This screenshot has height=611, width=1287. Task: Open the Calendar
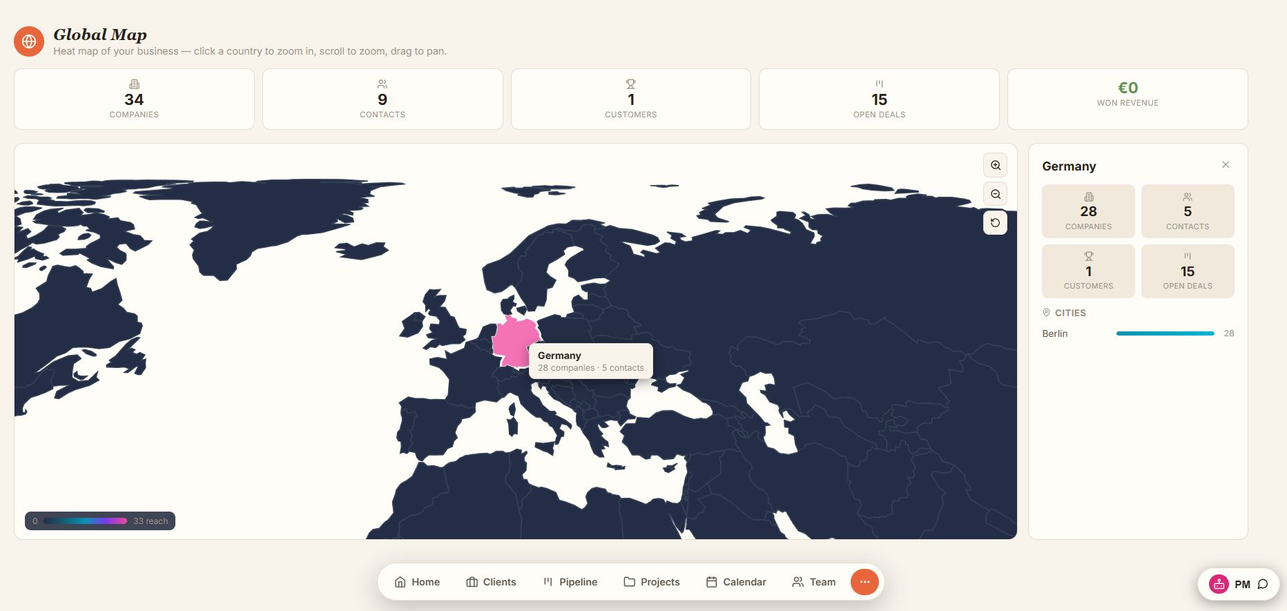point(736,582)
